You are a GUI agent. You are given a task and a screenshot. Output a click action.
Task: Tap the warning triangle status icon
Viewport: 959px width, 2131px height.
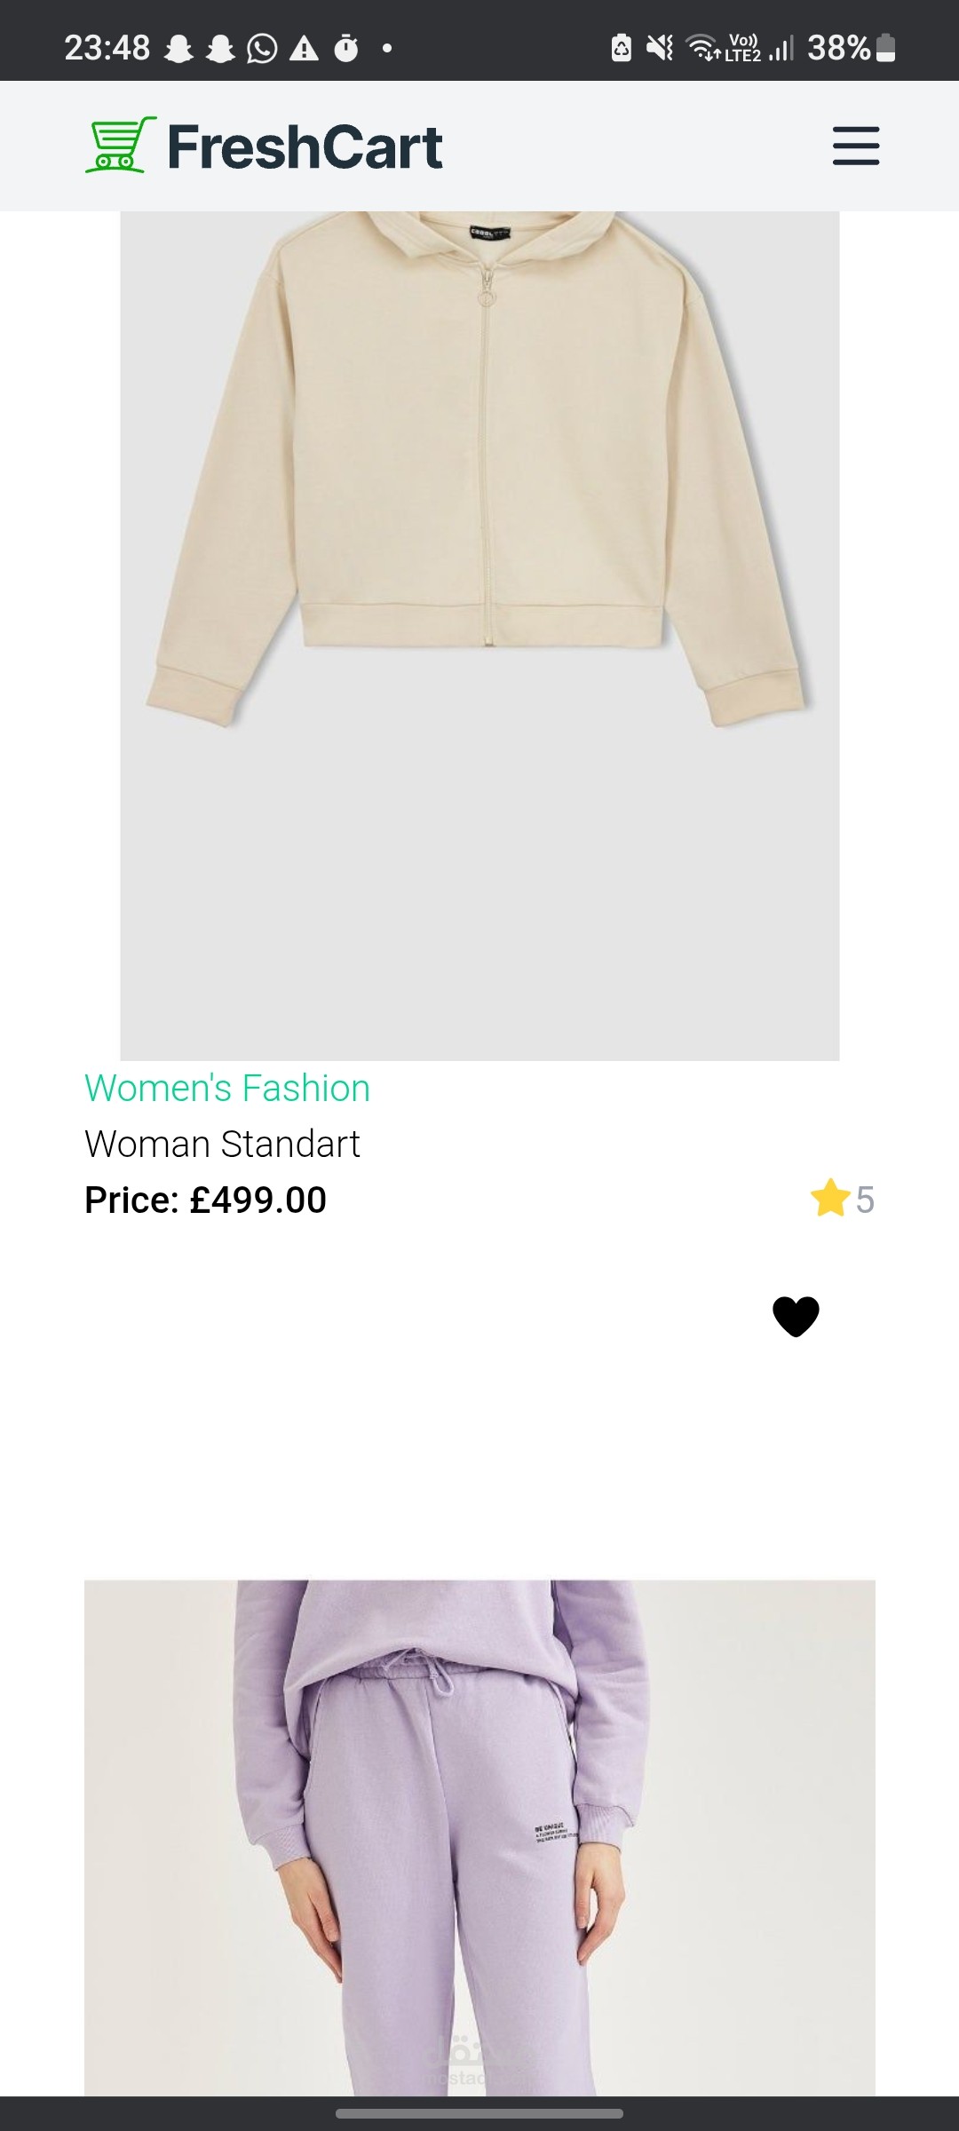point(304,48)
